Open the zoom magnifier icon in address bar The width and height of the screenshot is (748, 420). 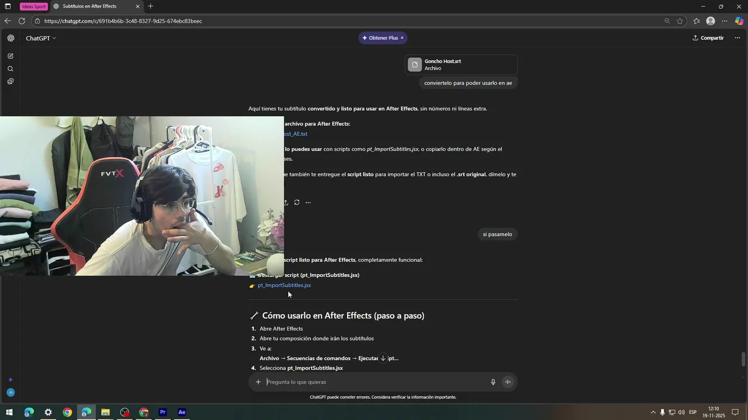pyautogui.click(x=667, y=21)
